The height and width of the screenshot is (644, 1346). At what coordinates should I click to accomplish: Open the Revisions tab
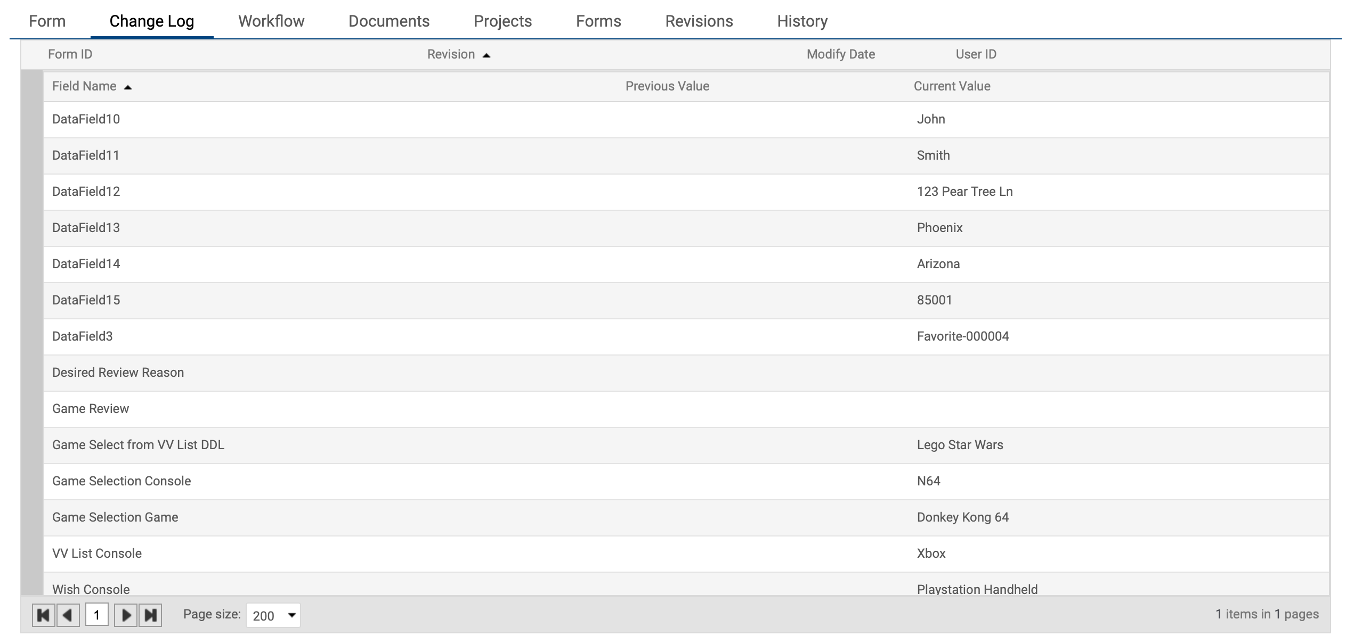(699, 21)
